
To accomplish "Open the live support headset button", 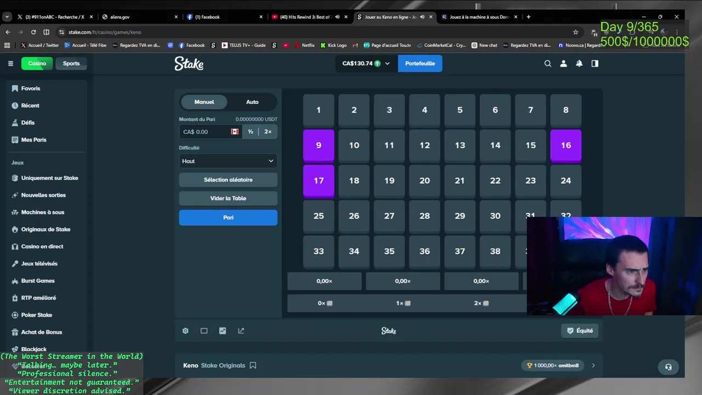I will tap(668, 367).
